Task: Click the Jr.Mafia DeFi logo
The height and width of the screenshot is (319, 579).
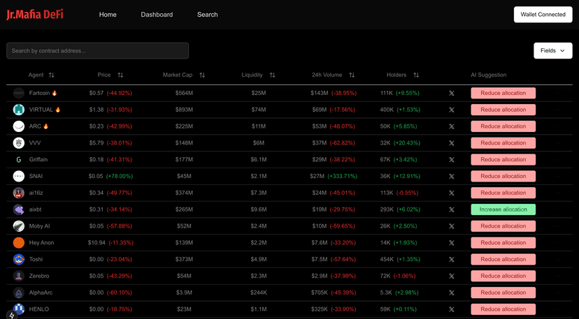Action: [35, 15]
